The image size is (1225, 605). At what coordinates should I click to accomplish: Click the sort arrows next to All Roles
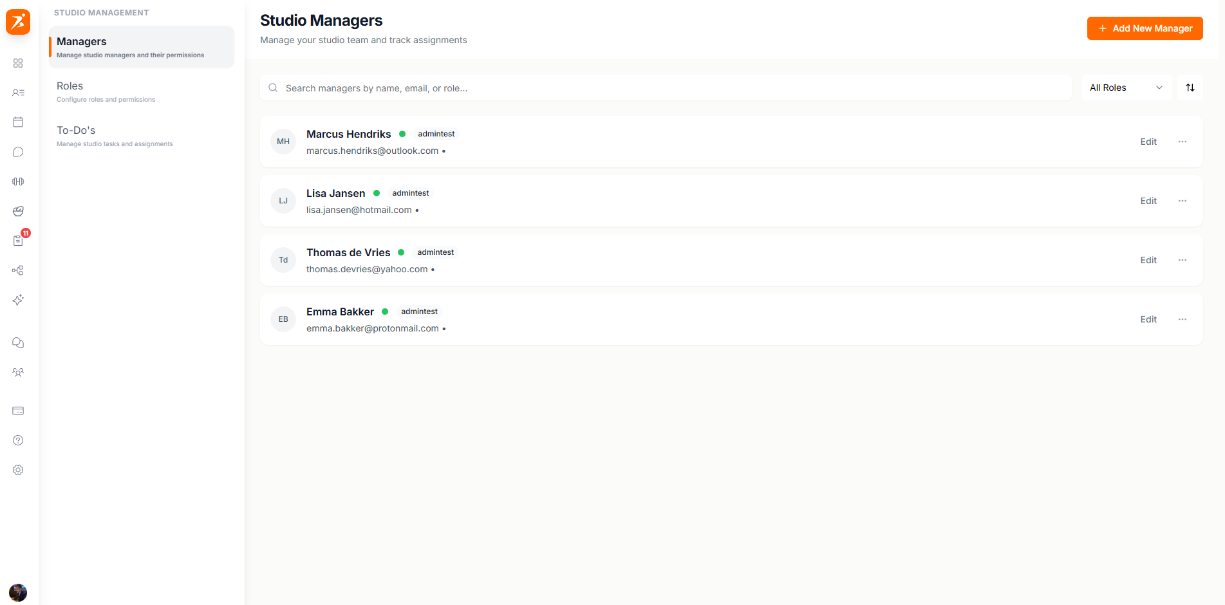click(1190, 88)
